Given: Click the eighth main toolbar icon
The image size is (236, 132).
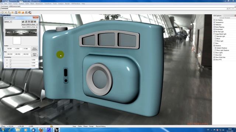Looking at the screenshot, I should tap(26, 12).
